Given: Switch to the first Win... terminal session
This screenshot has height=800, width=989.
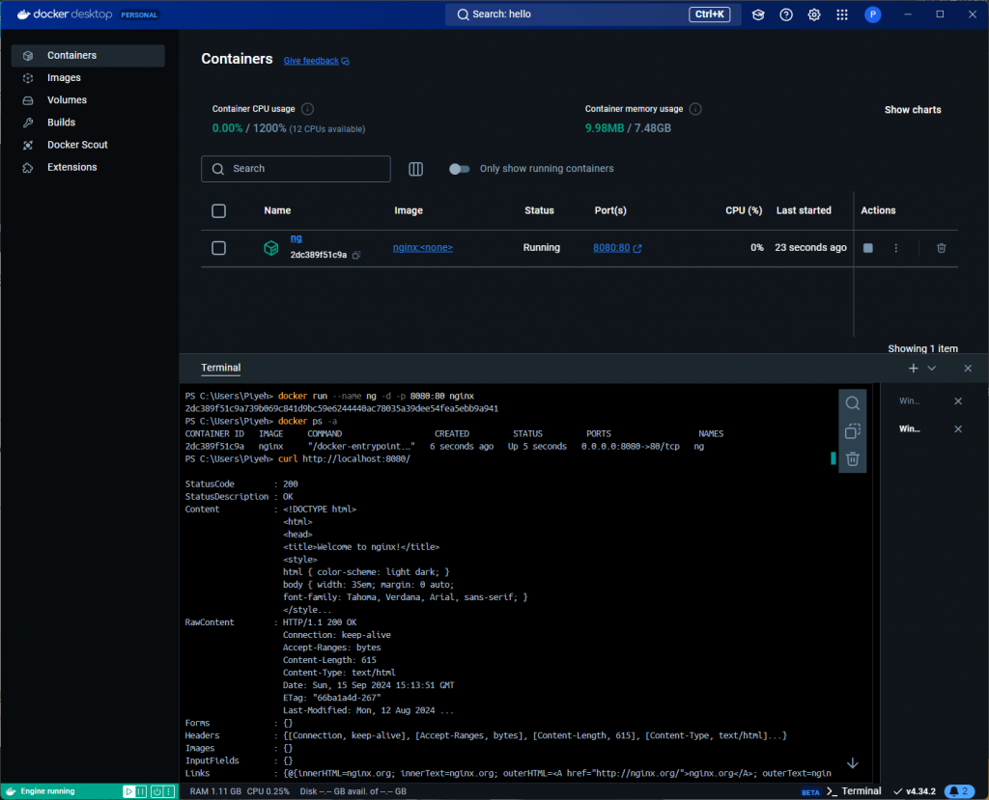Looking at the screenshot, I should pos(910,400).
